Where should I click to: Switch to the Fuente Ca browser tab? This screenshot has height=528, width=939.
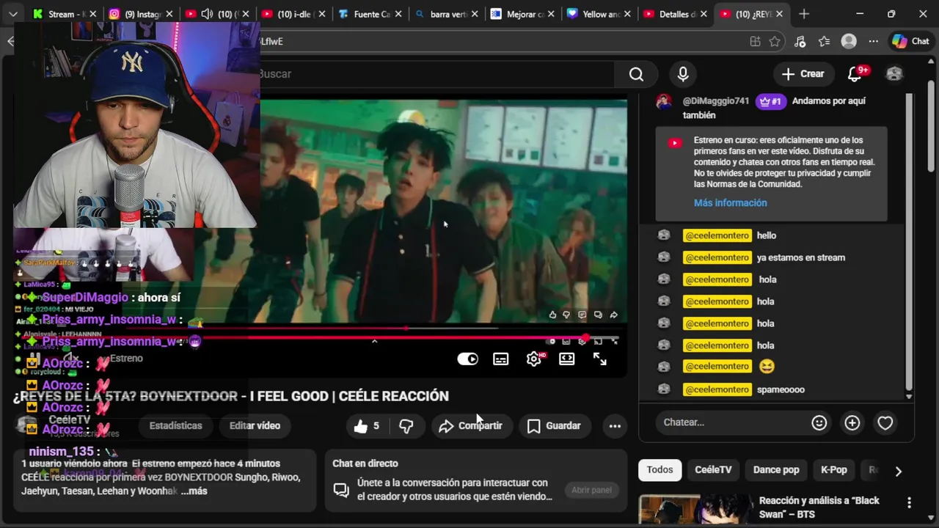tap(368, 14)
